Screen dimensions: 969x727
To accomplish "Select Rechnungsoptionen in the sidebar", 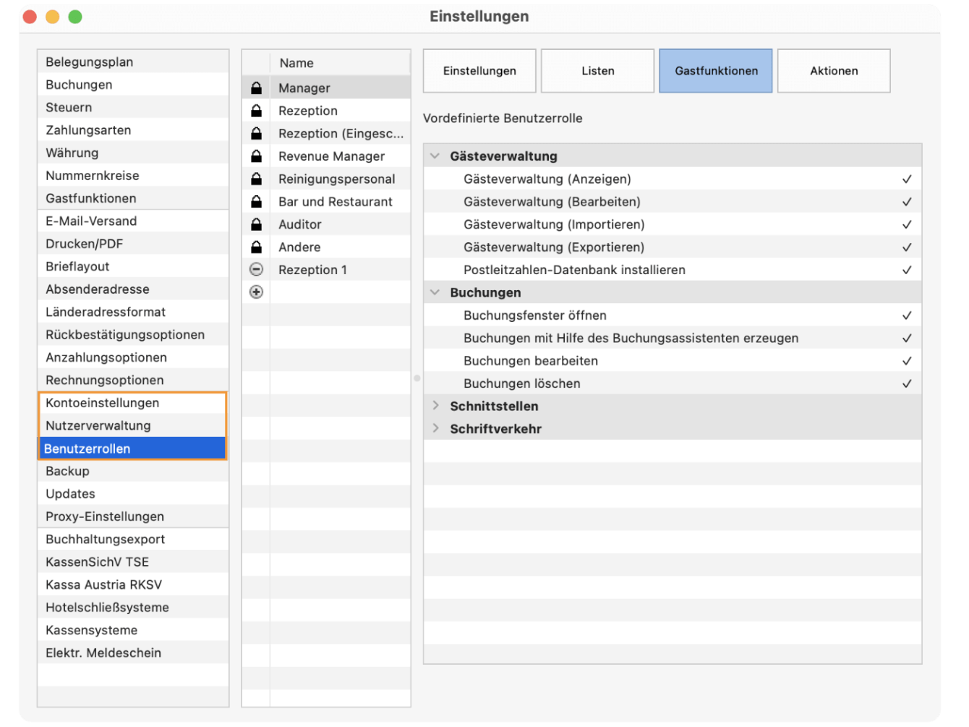I will [133, 380].
